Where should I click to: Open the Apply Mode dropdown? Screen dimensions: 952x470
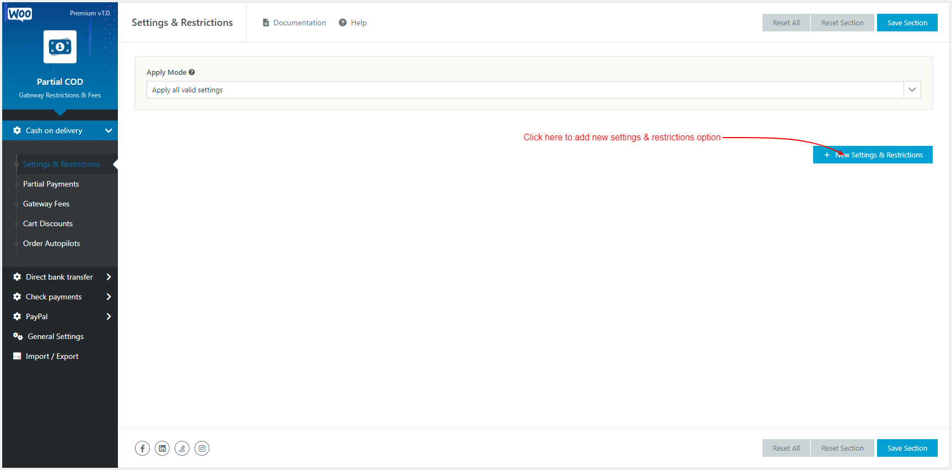click(533, 90)
